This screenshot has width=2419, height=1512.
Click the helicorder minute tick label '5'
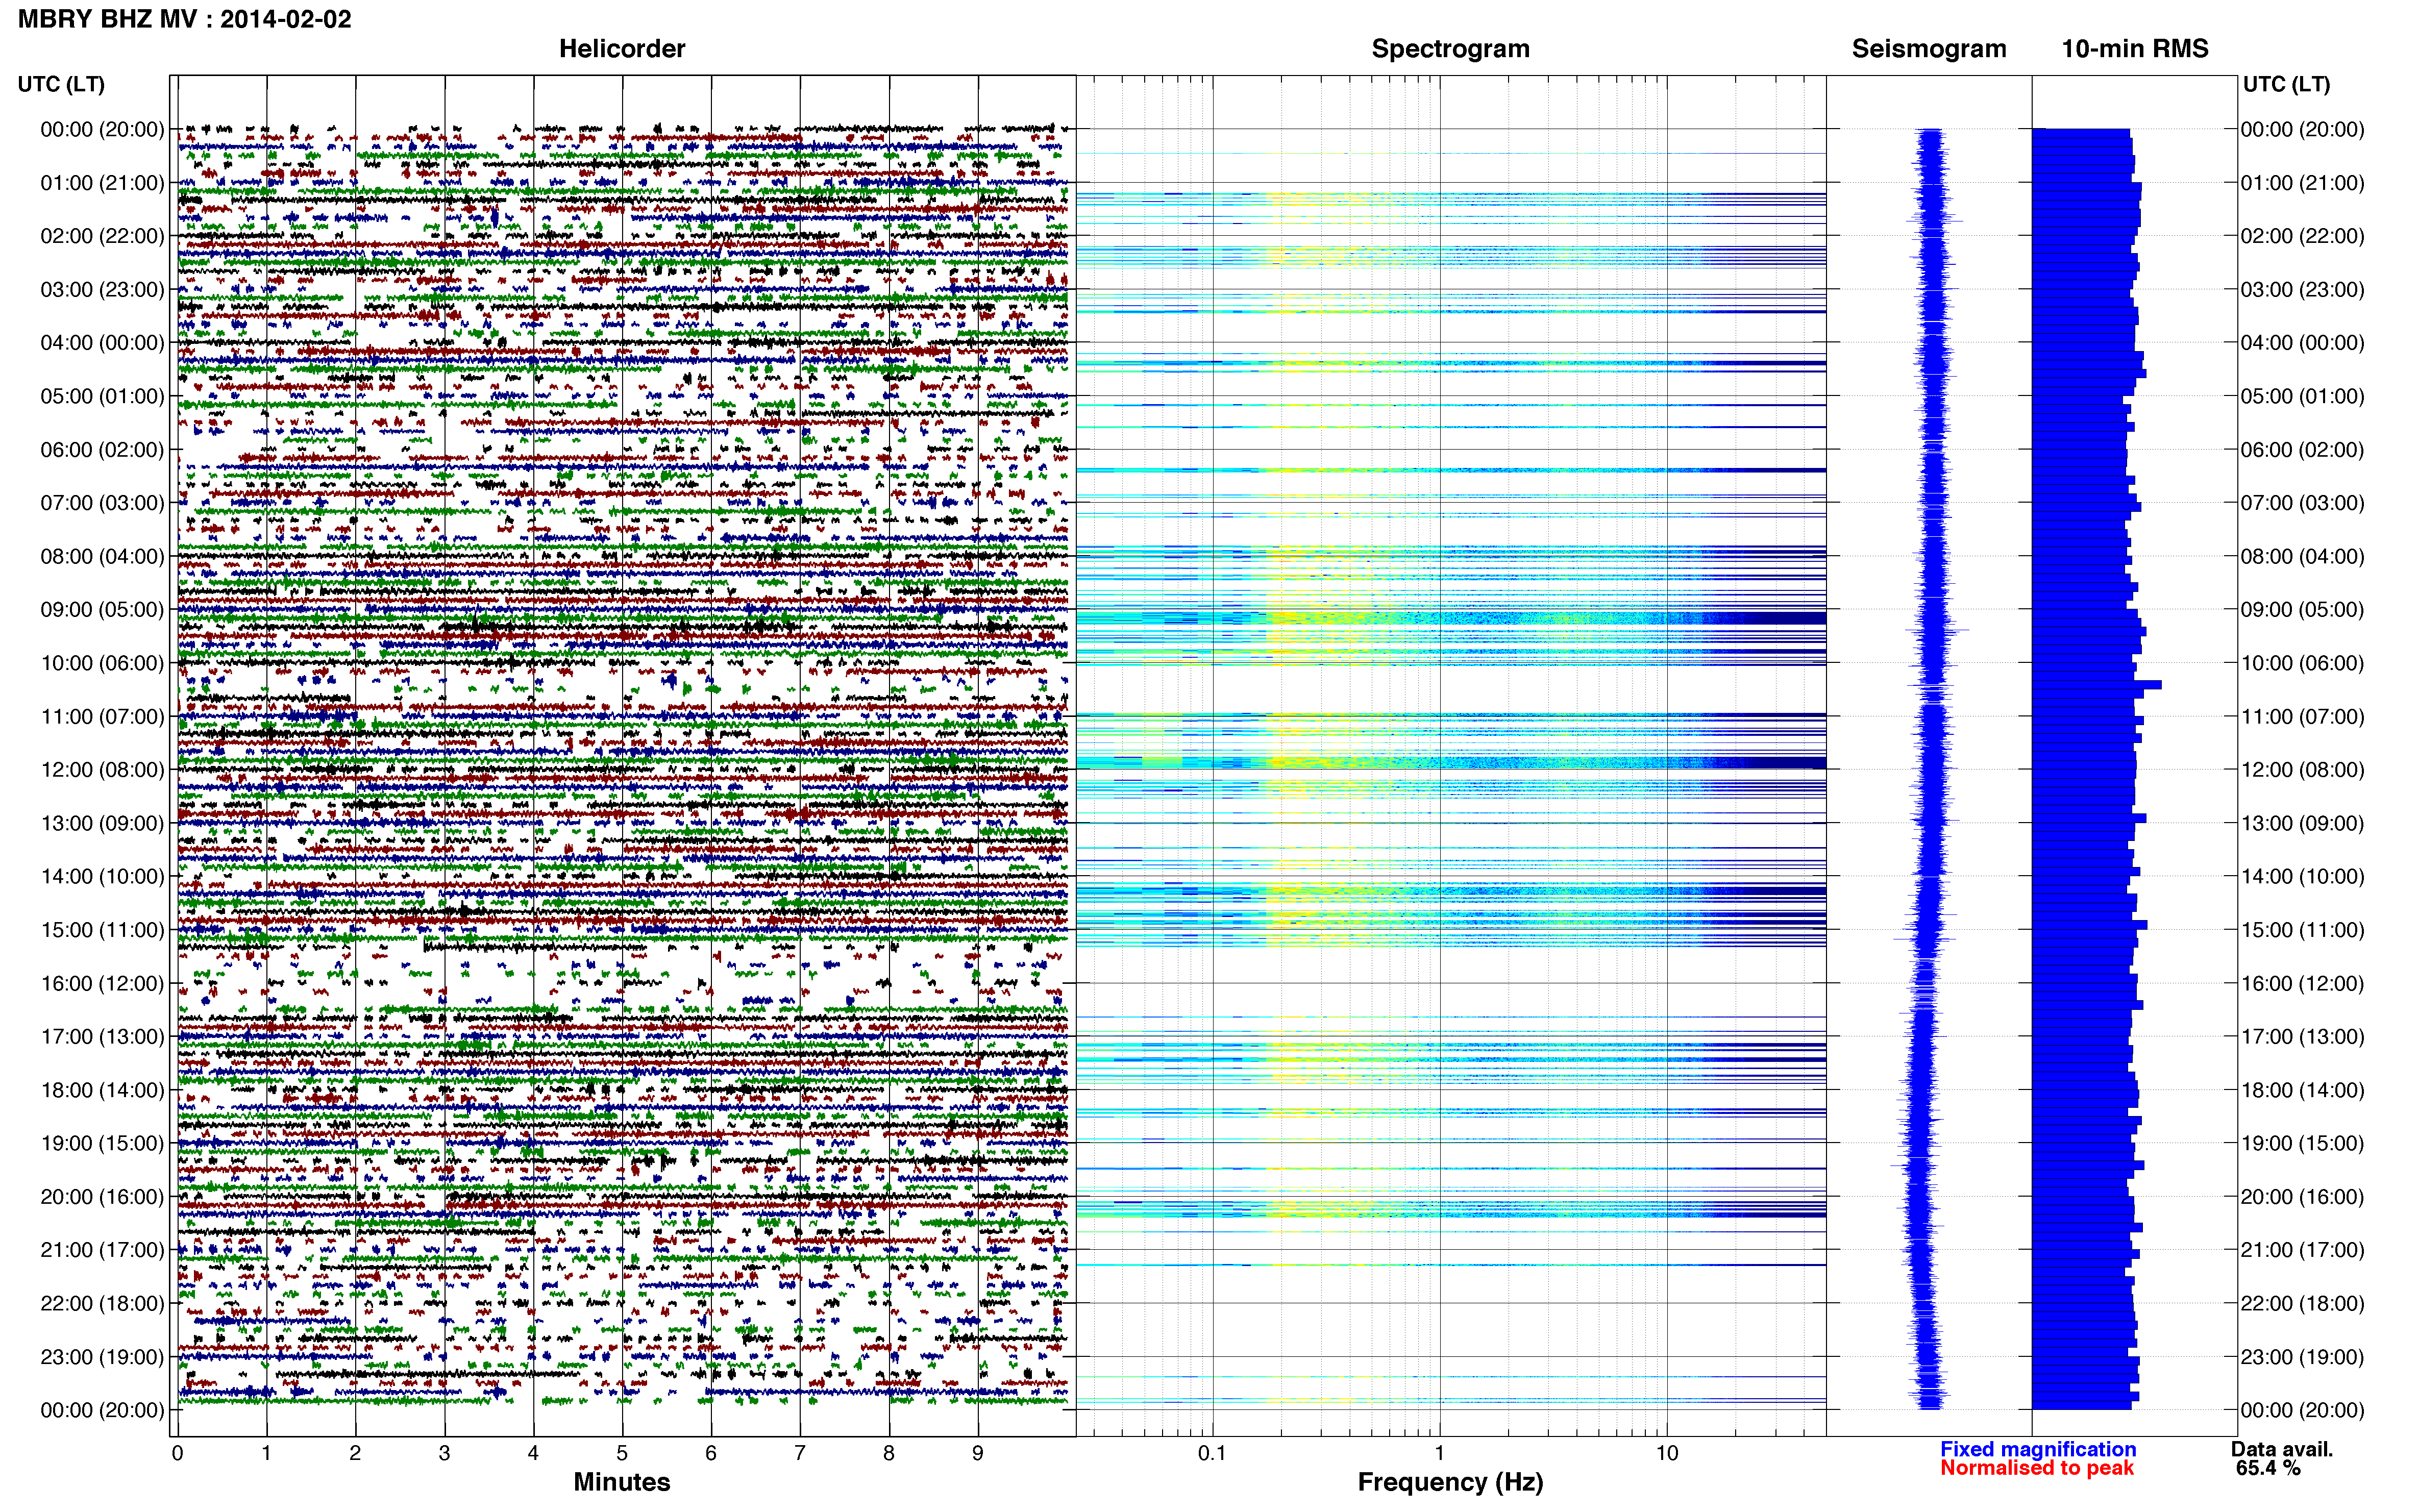point(622,1453)
